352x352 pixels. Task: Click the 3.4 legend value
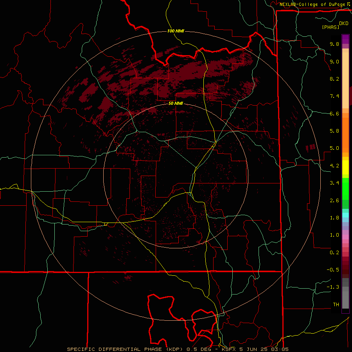tap(334, 183)
